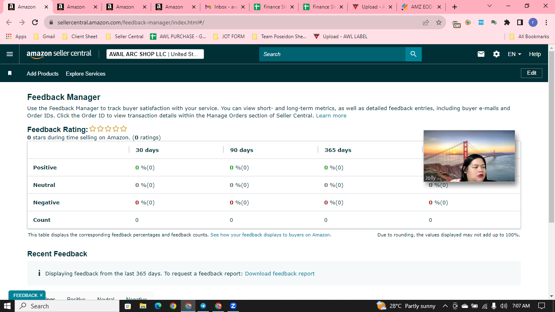The width and height of the screenshot is (555, 312).
Task: Open the Chrome profile avatar
Action: click(x=533, y=23)
